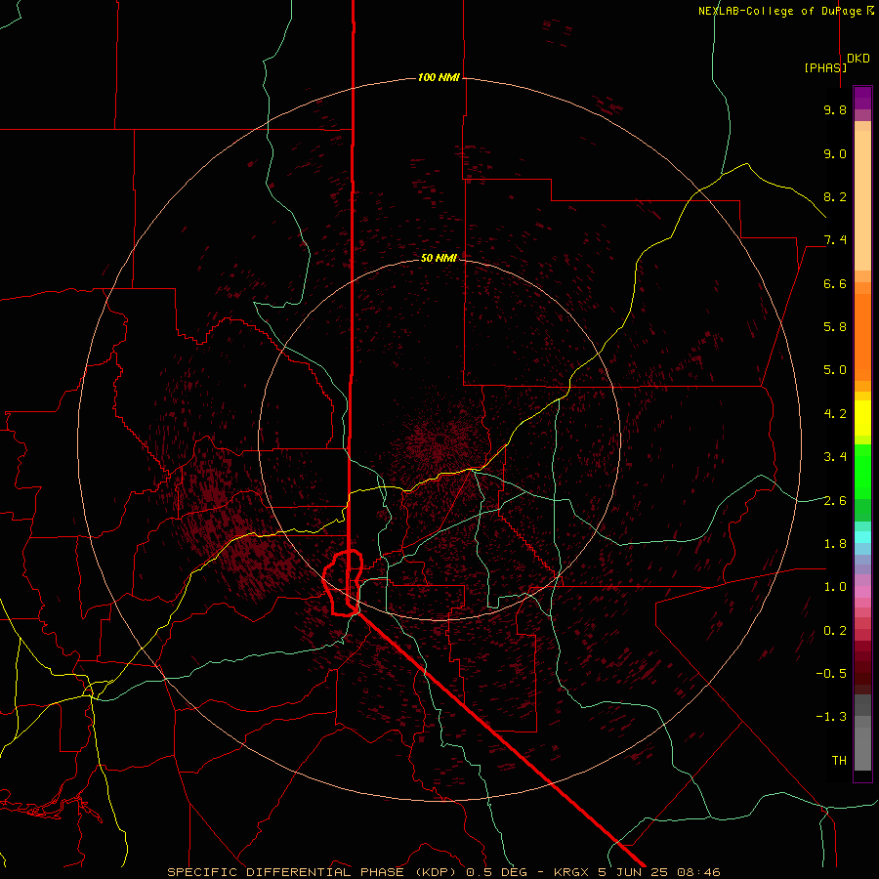The height and width of the screenshot is (879, 879).
Task: Pick the dark red band on the color bar
Action: tap(862, 667)
